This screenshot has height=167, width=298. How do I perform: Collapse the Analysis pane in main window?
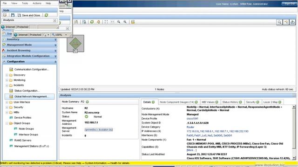[294, 95]
